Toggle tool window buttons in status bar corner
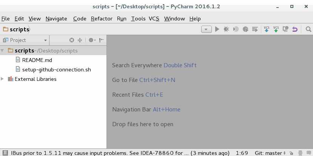 [5, 153]
